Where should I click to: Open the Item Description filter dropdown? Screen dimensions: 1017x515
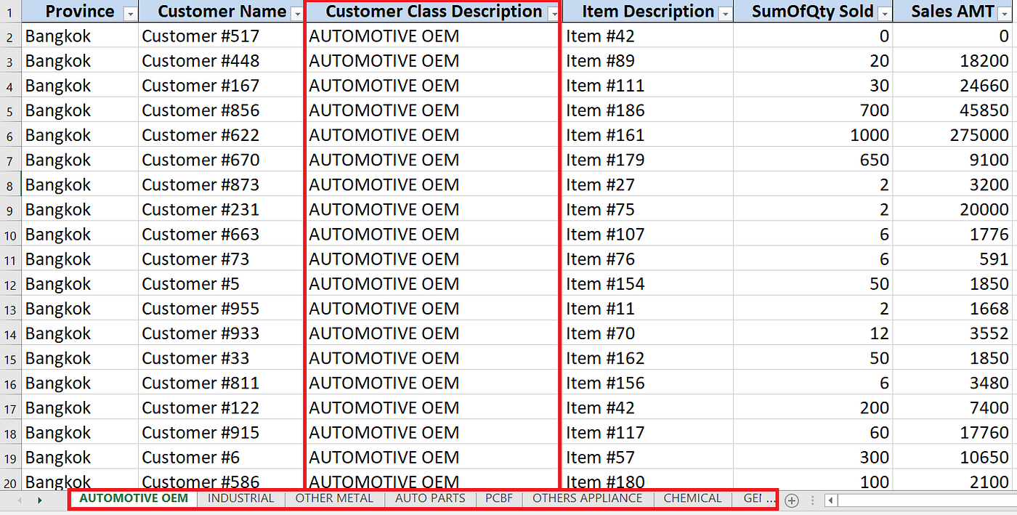point(725,13)
